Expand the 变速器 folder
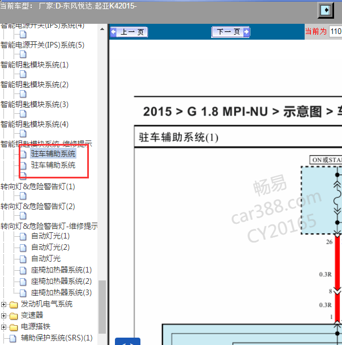The height and width of the screenshot is (345, 342). pos(3,316)
